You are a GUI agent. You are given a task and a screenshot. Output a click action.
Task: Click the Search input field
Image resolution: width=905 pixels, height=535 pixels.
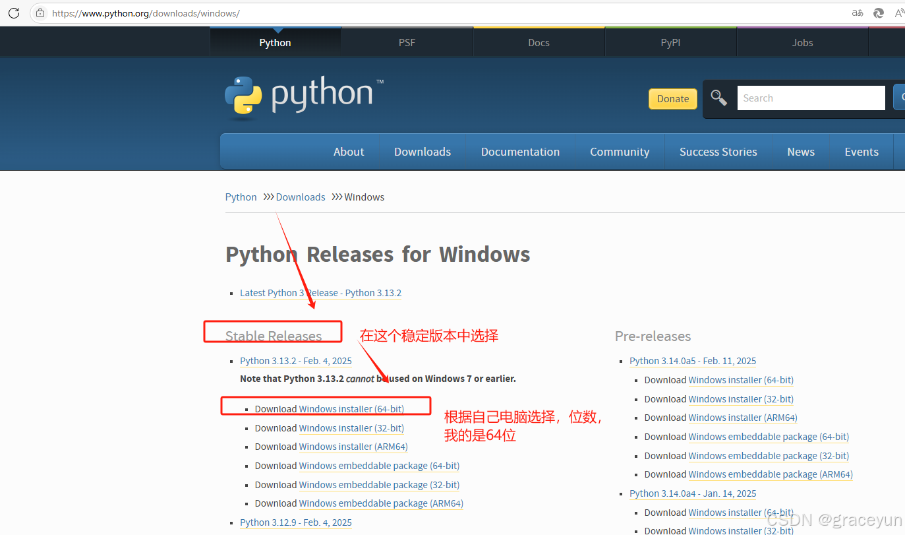pyautogui.click(x=811, y=98)
